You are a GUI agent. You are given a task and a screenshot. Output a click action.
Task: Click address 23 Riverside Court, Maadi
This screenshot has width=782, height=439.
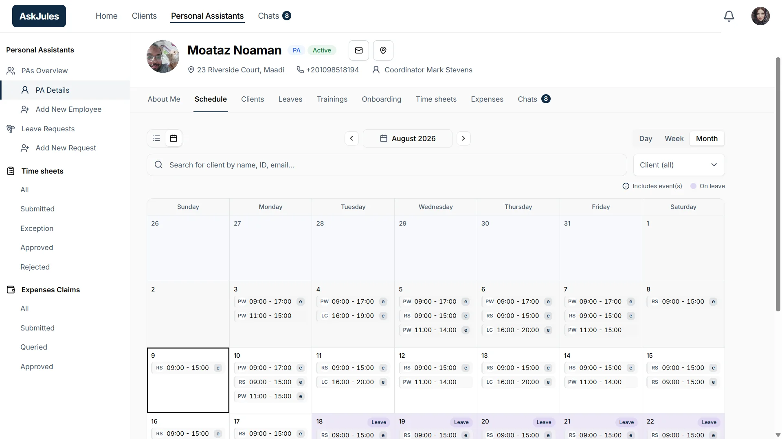[x=240, y=70]
